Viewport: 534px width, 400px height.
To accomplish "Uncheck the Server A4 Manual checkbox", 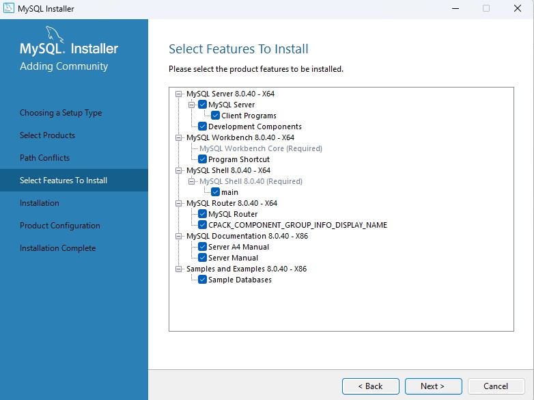I will (x=202, y=247).
